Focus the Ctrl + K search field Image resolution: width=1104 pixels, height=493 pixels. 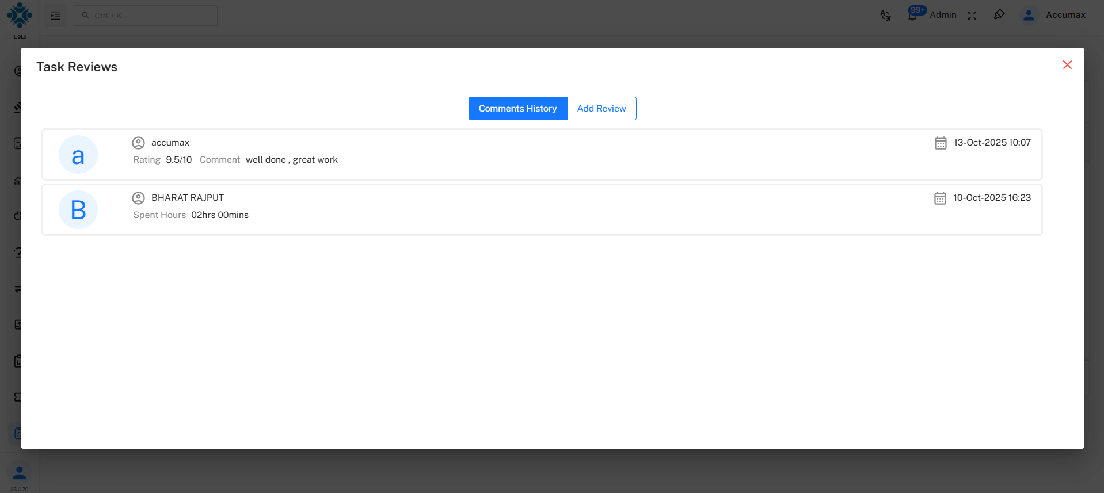(145, 16)
